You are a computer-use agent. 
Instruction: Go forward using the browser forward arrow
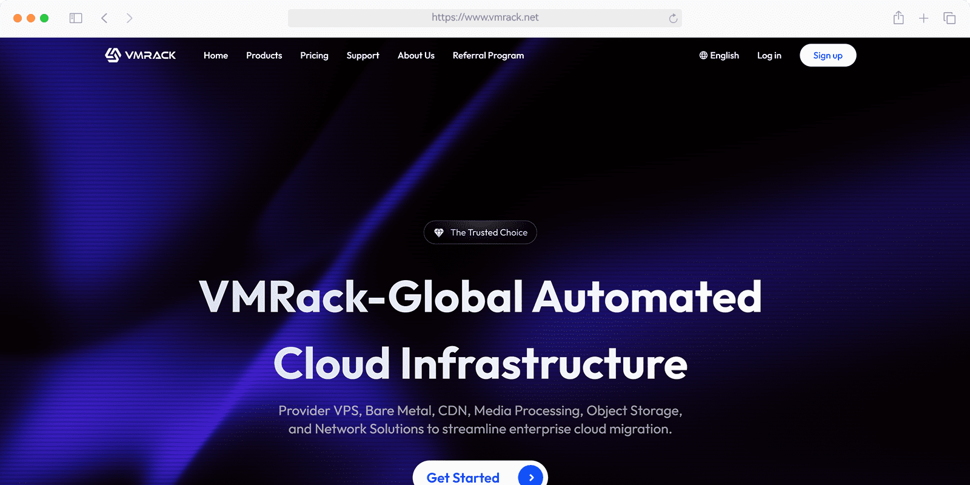click(129, 18)
